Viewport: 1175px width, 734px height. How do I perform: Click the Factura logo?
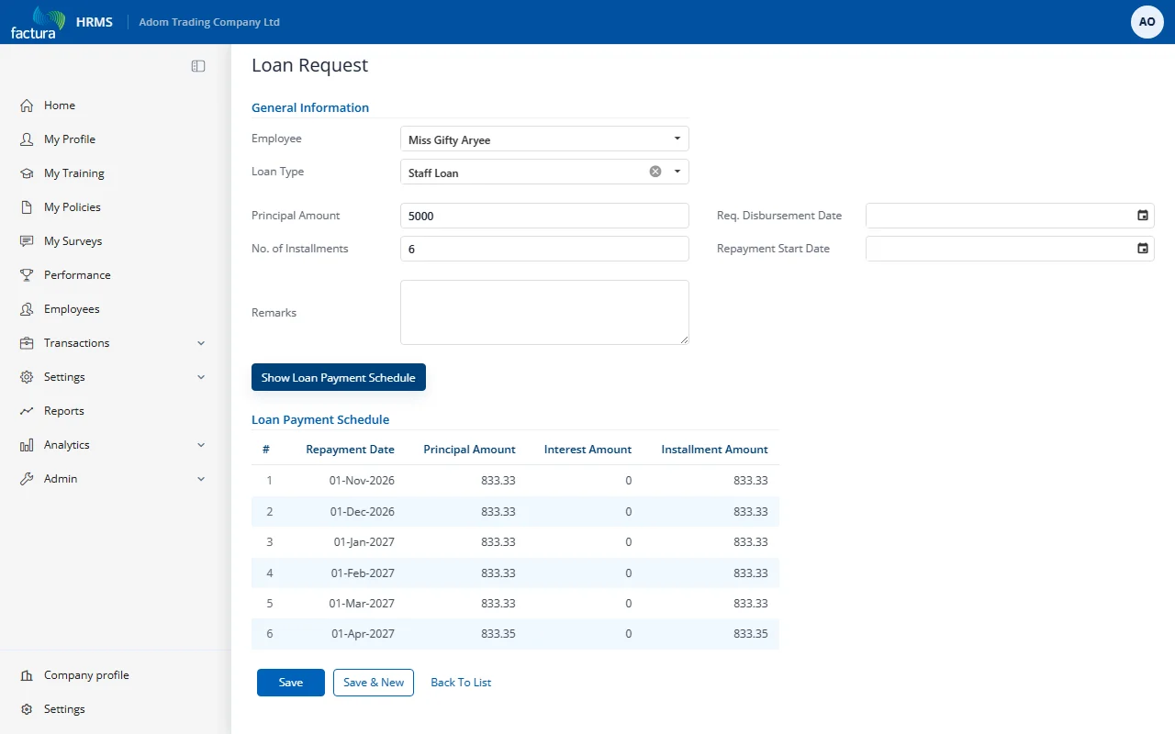[x=38, y=22]
